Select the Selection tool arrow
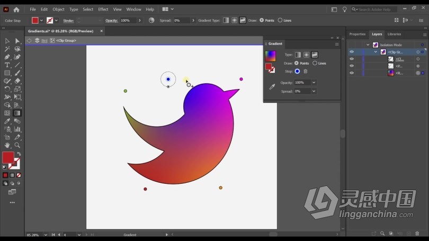The width and height of the screenshot is (429, 241). (x=7, y=41)
